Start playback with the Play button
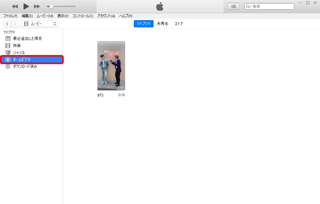 [26, 6]
